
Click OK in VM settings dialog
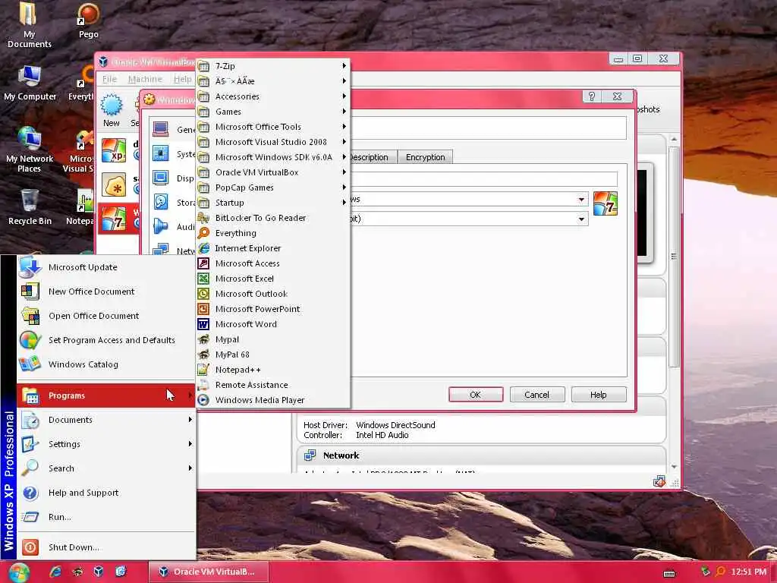pyautogui.click(x=476, y=395)
